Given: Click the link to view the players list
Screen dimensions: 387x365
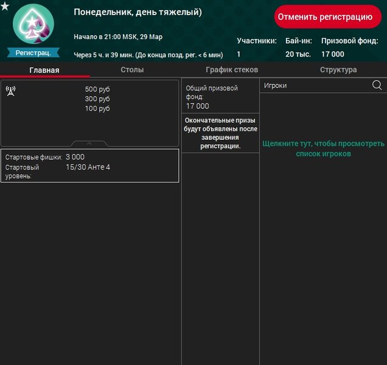Looking at the screenshot, I should tap(323, 149).
